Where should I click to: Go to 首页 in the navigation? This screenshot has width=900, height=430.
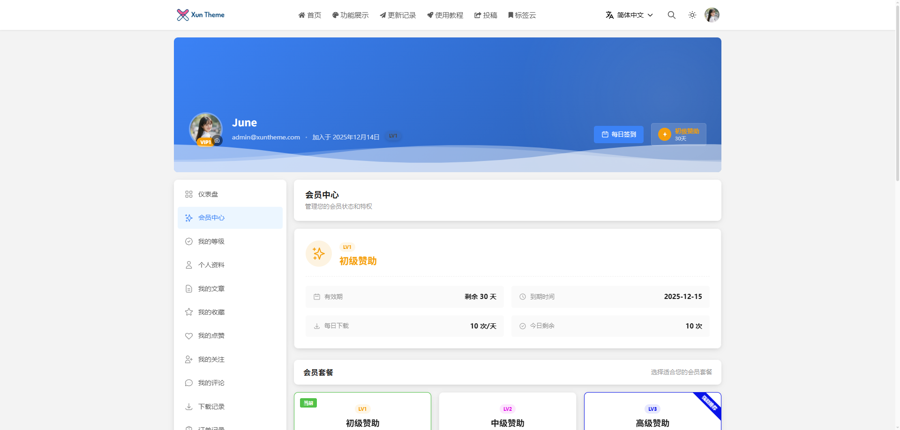pos(309,15)
